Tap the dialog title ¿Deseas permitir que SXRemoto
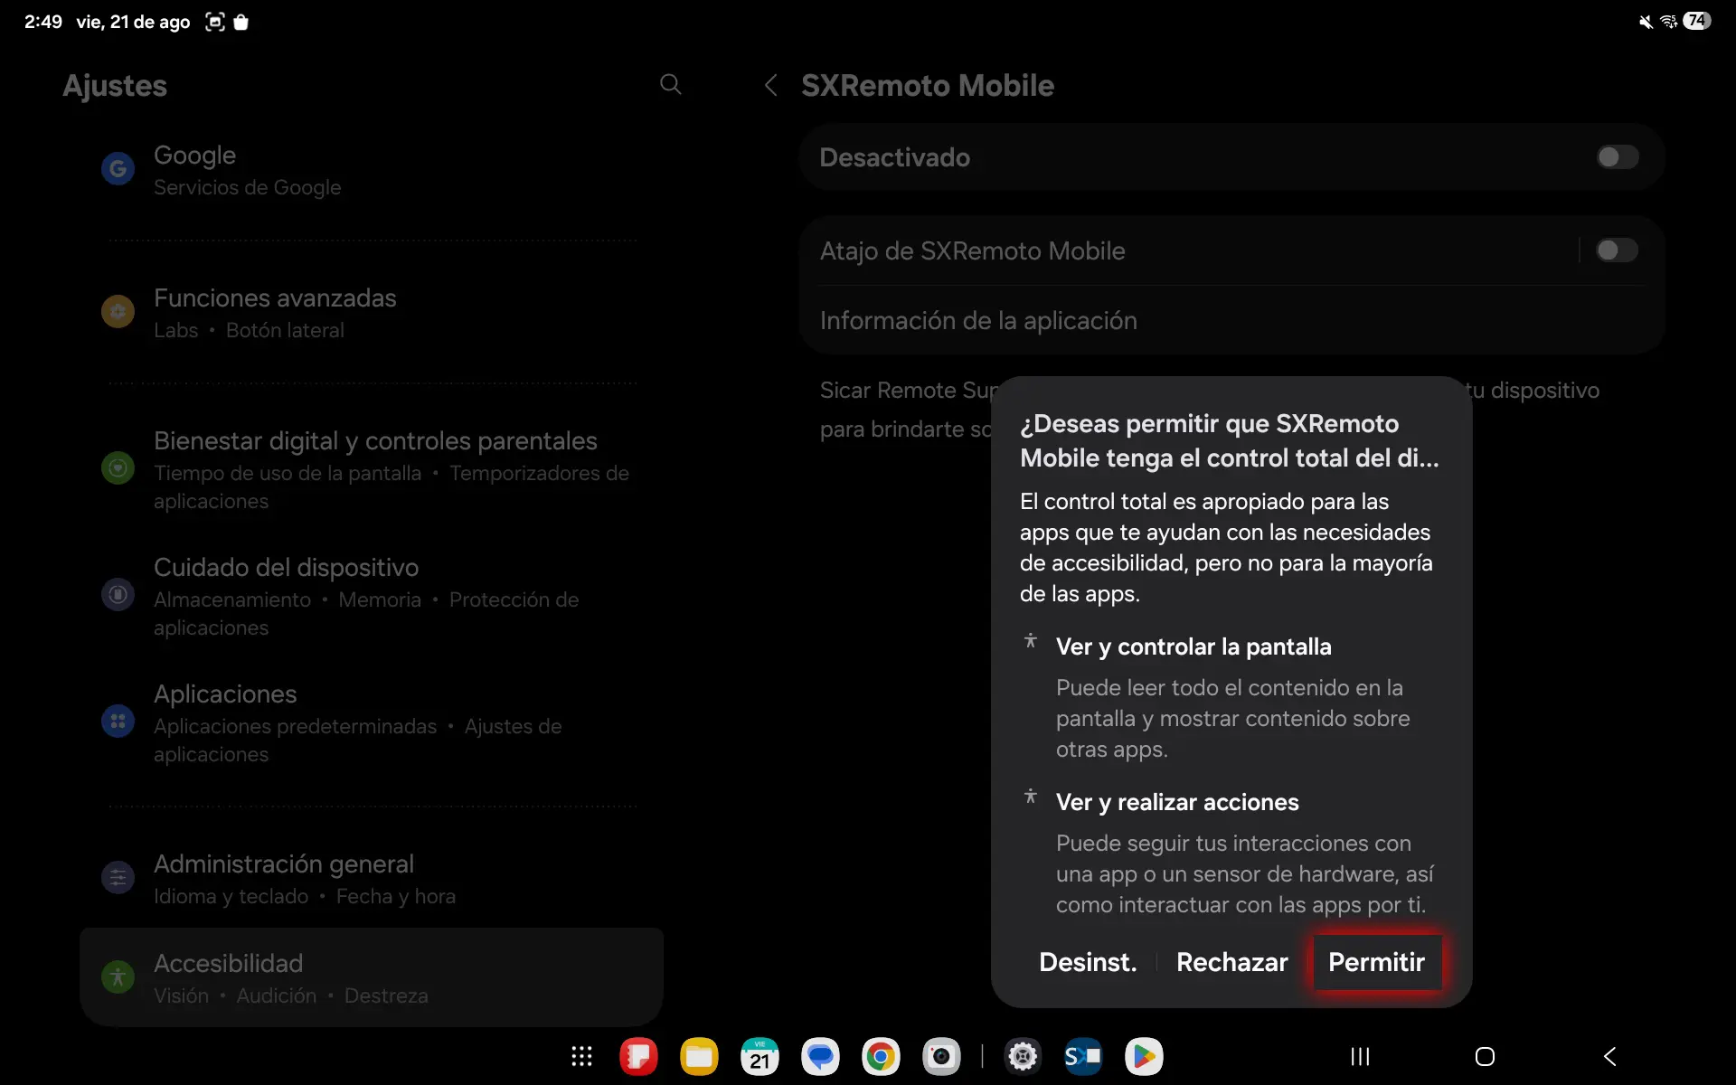This screenshot has width=1736, height=1085. (x=1229, y=441)
